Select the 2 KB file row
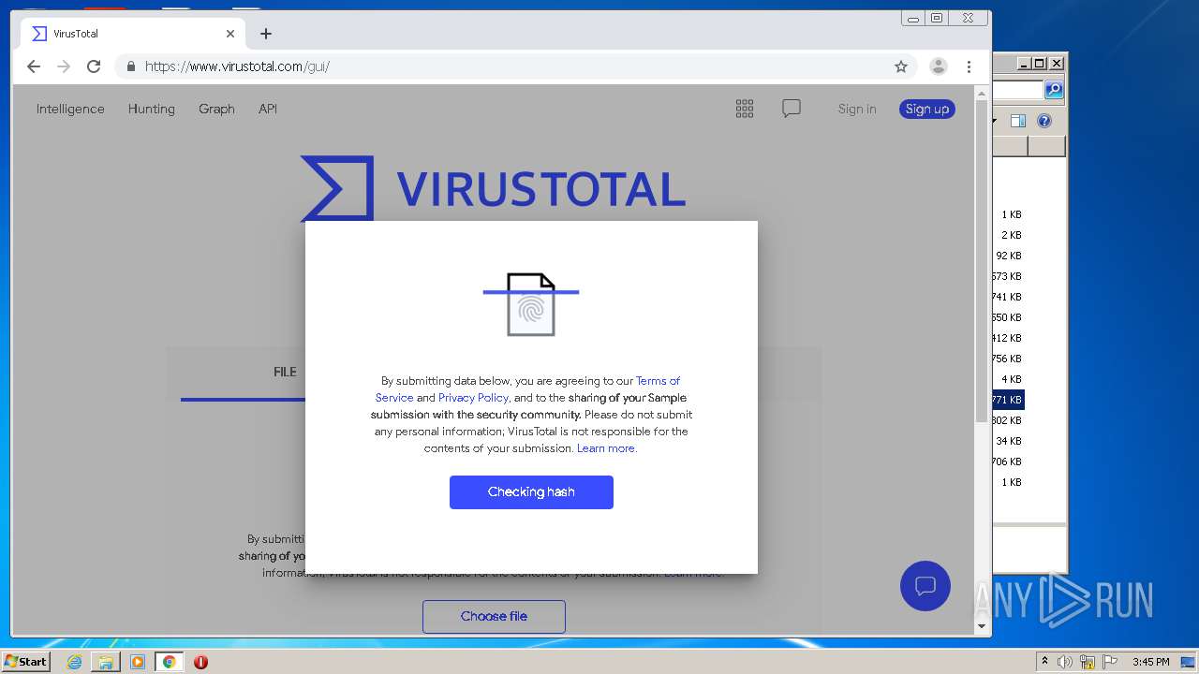 pyautogui.click(x=1008, y=235)
